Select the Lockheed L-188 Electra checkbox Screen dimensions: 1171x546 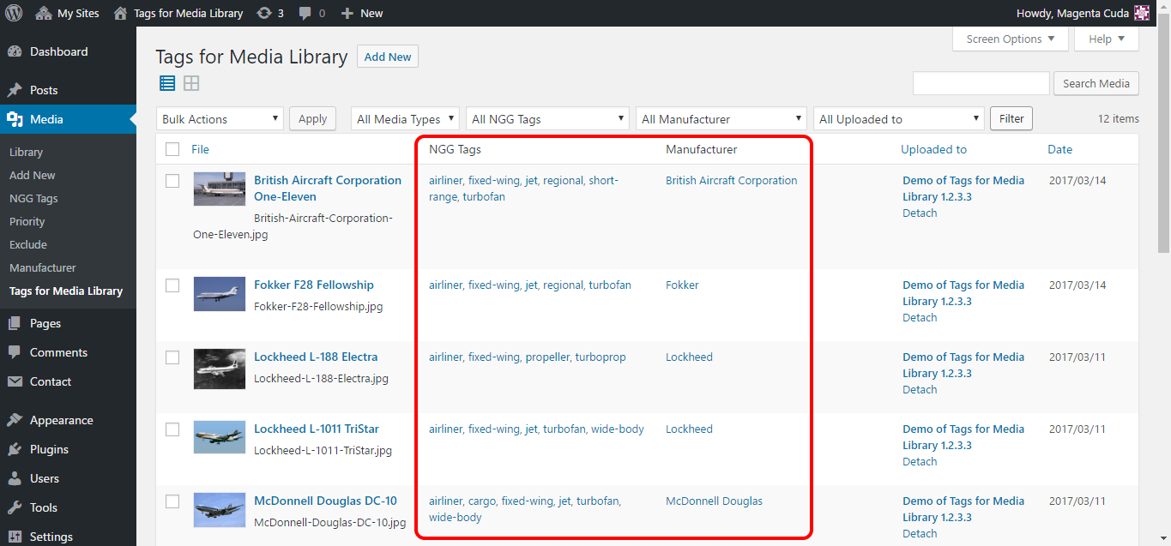point(172,357)
